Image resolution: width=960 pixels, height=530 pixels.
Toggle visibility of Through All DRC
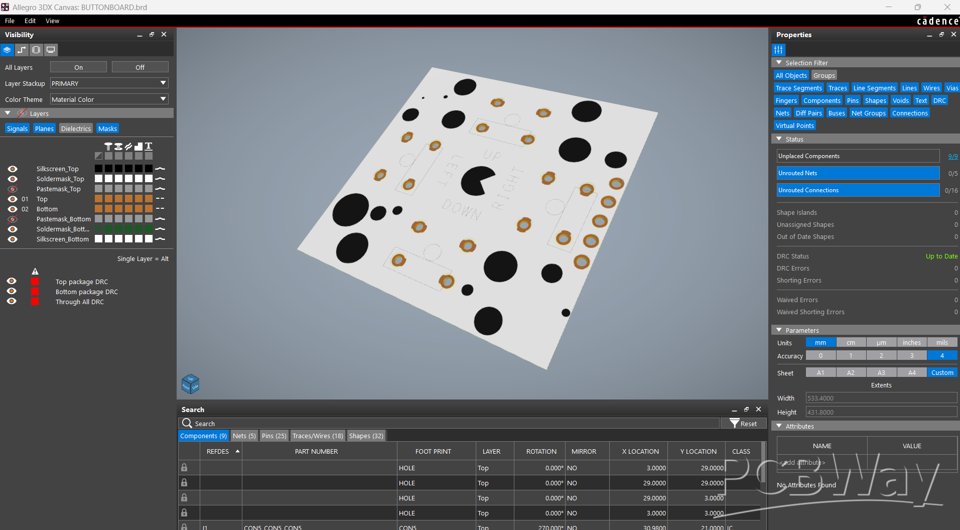(x=12, y=301)
